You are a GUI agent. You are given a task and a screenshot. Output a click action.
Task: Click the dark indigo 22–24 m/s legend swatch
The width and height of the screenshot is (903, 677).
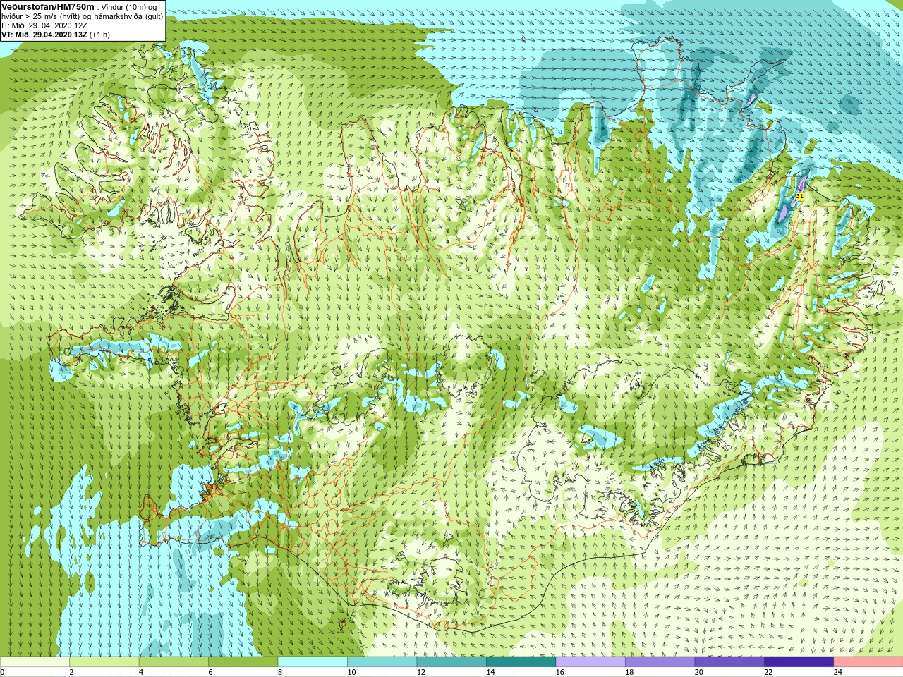pyautogui.click(x=799, y=662)
